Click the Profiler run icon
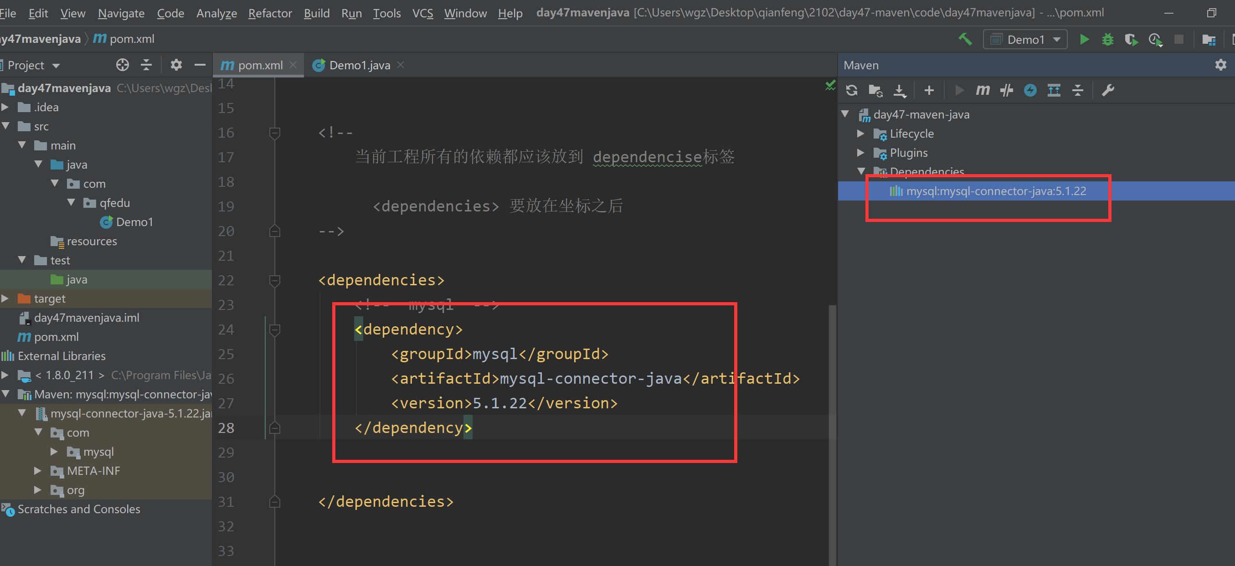The width and height of the screenshot is (1235, 566). [x=1155, y=39]
